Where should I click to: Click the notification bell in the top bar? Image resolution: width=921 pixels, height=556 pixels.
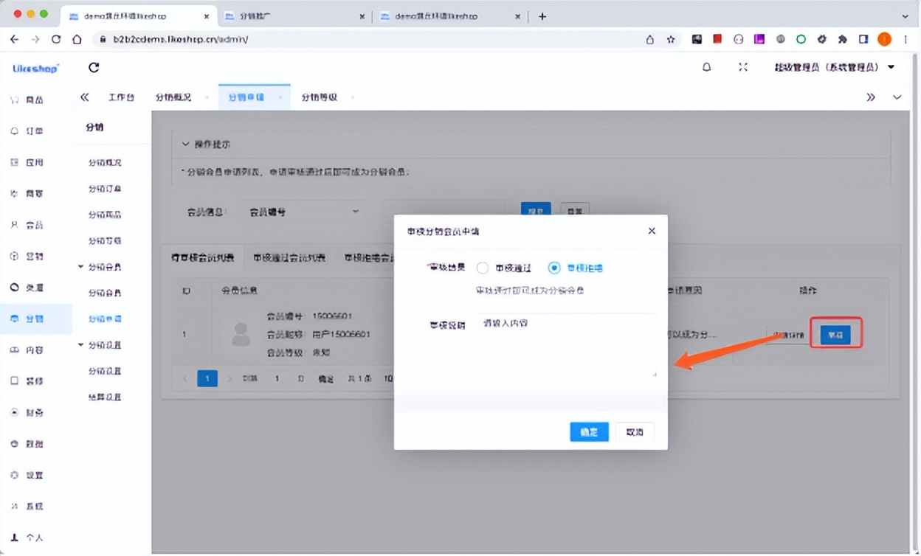(x=706, y=66)
